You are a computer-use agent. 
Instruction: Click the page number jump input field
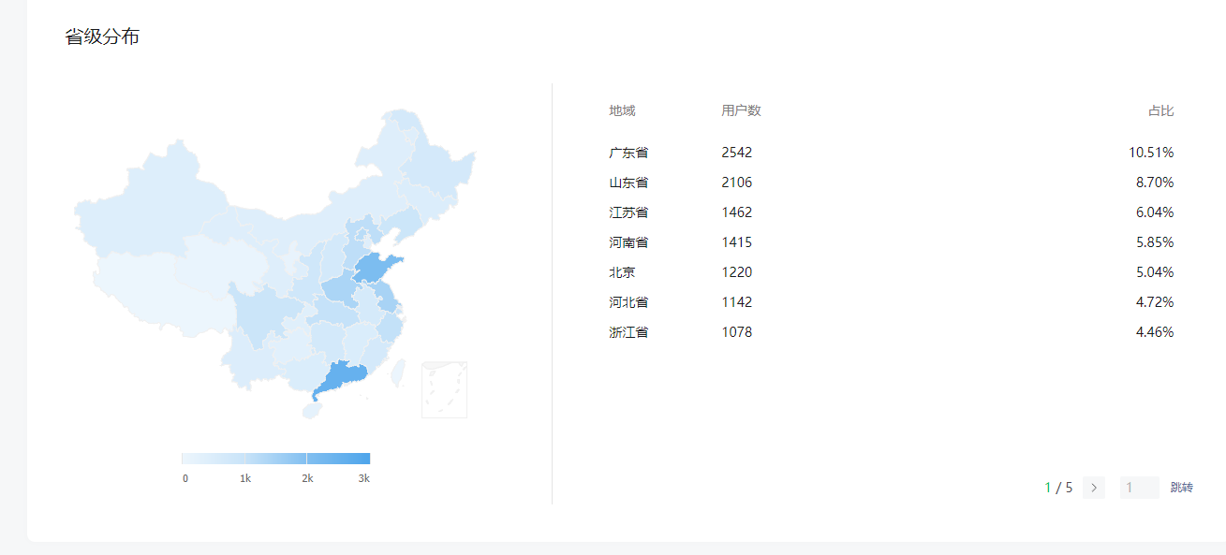click(1140, 488)
